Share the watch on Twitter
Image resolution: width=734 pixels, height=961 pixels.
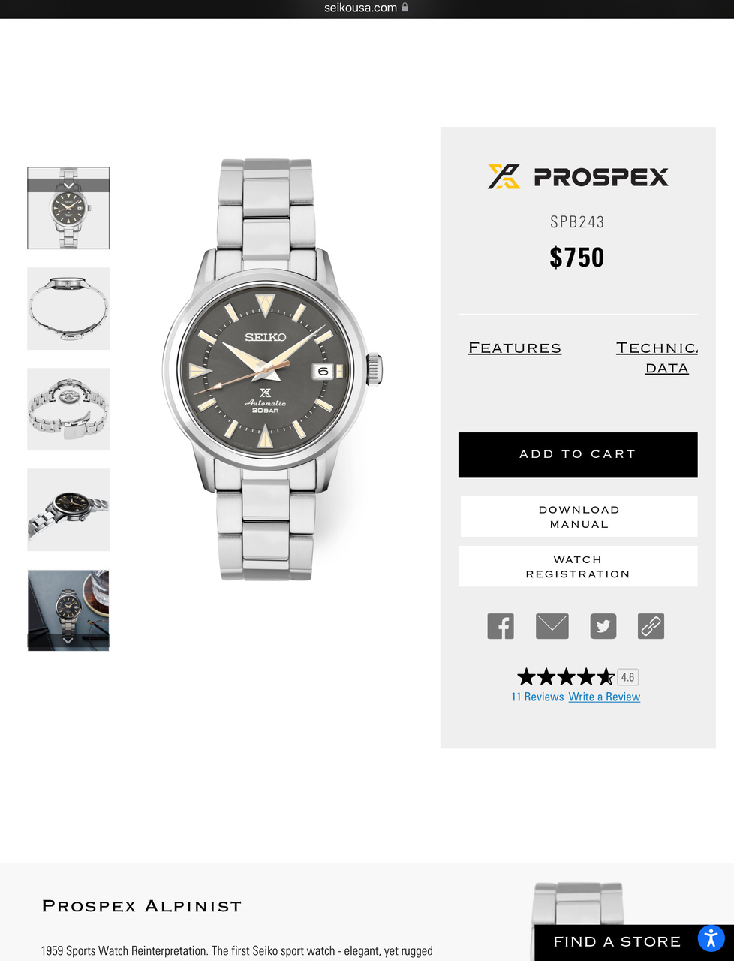point(603,626)
